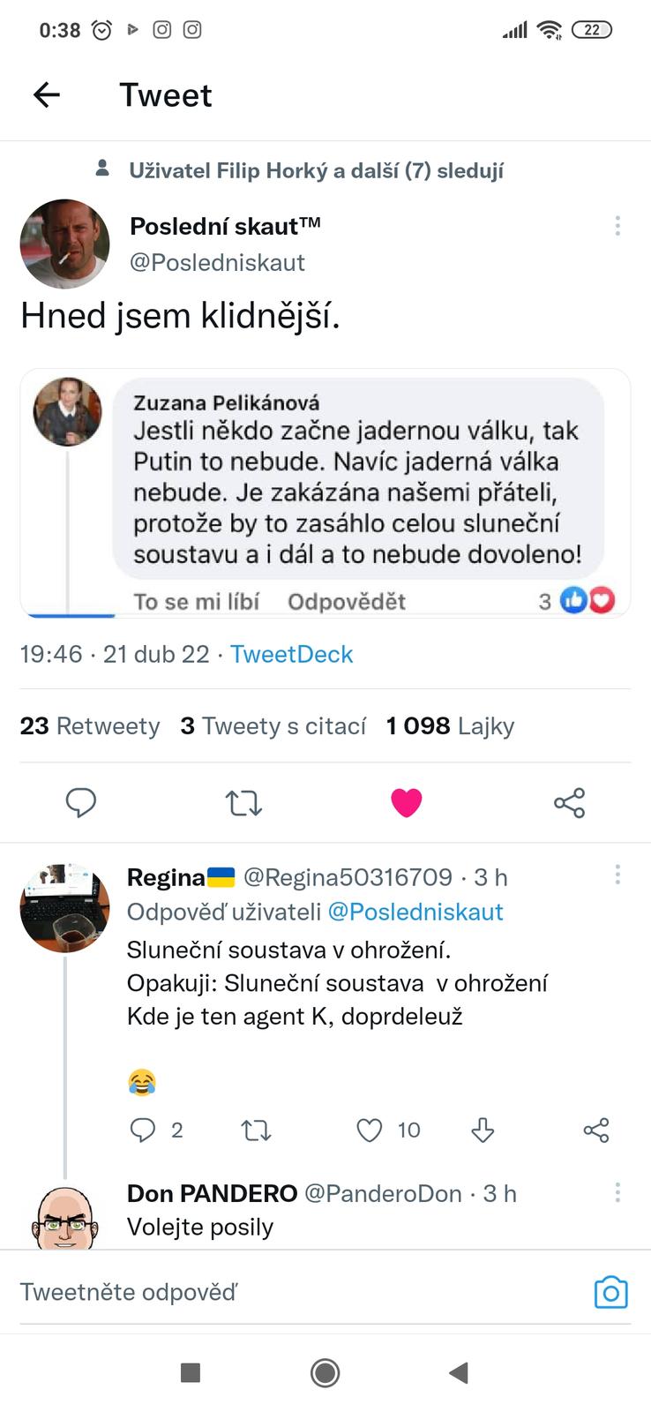Unlike the main tweet via the pink heart
651x1412 pixels.
[x=406, y=802]
